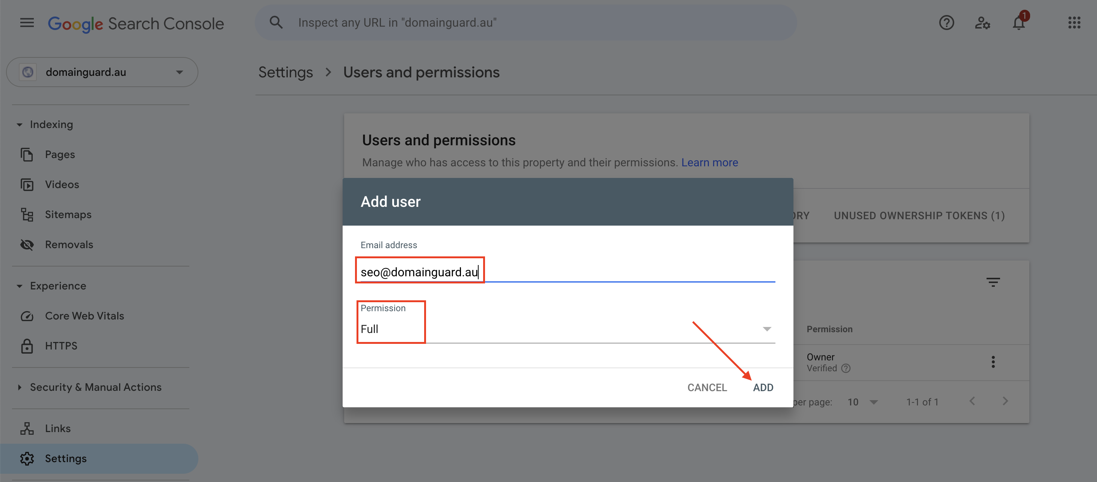The height and width of the screenshot is (482, 1097).
Task: Click the Verified help info icon
Action: (846, 368)
